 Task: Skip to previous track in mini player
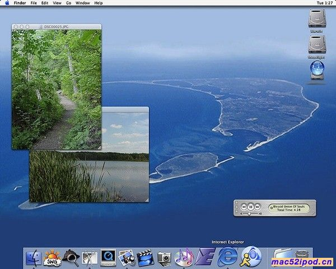[x=244, y=207]
